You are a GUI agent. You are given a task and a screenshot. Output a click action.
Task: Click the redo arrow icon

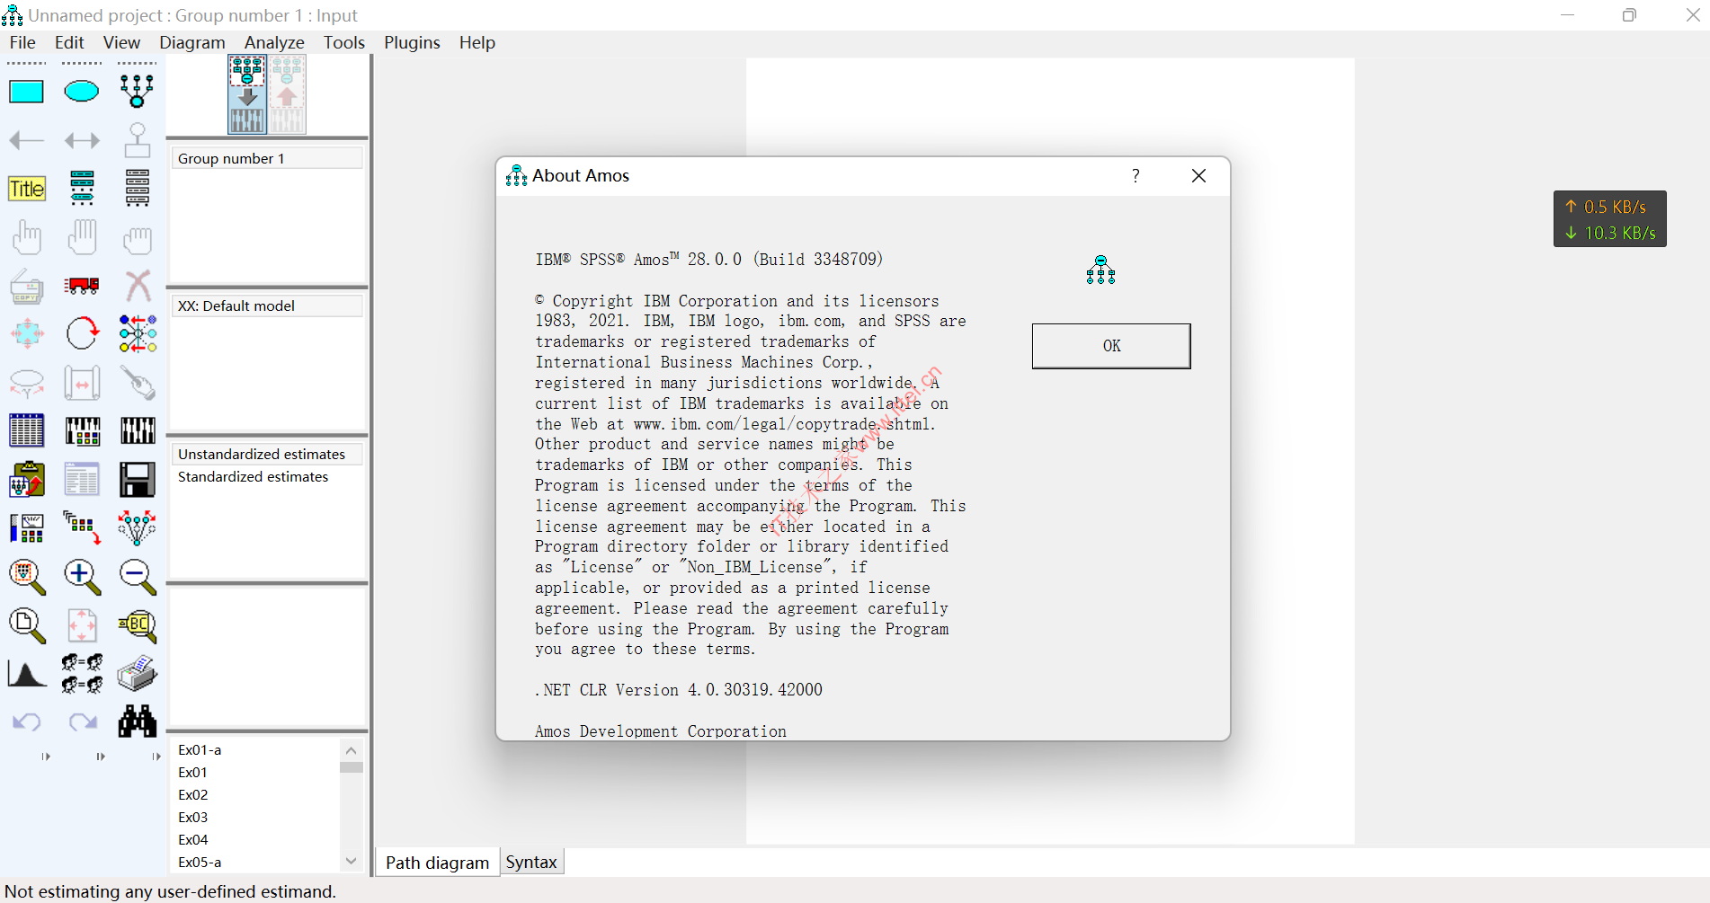pos(82,722)
